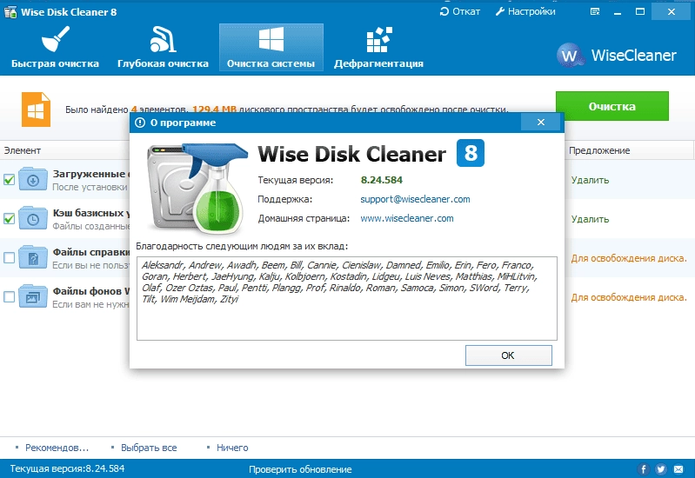
Task: Click Удалить in the Кэш базисных row
Action: click(x=590, y=219)
